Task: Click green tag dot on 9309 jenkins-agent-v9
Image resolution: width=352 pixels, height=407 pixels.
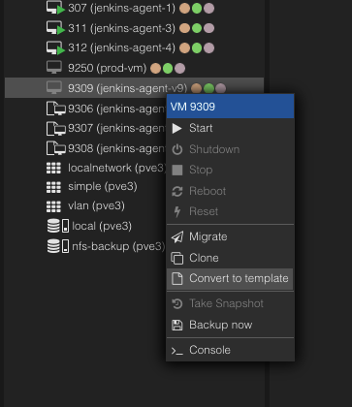Action: (208, 88)
